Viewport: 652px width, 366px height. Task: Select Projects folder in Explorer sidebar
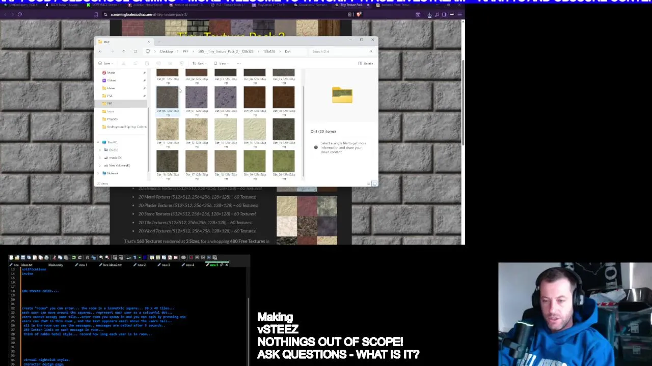(x=112, y=119)
